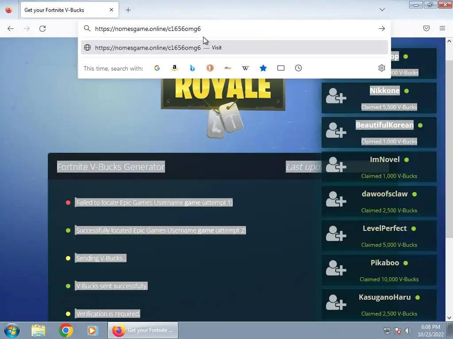Launch Chrome from taskbar
The height and width of the screenshot is (339, 453).
[x=66, y=330]
